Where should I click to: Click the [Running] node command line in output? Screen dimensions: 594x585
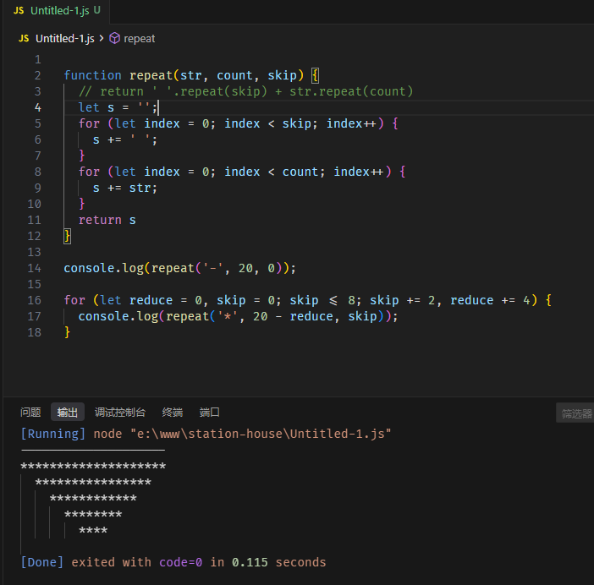click(x=206, y=434)
